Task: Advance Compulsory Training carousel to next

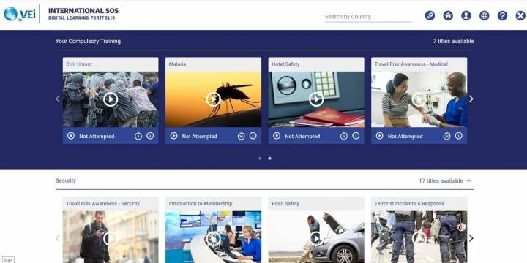Action: (471, 99)
